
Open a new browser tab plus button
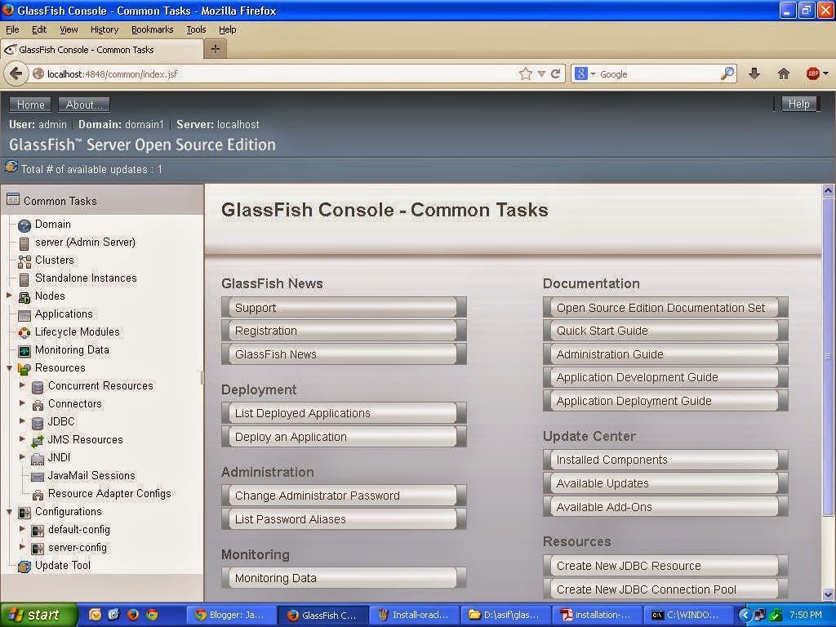coord(216,49)
